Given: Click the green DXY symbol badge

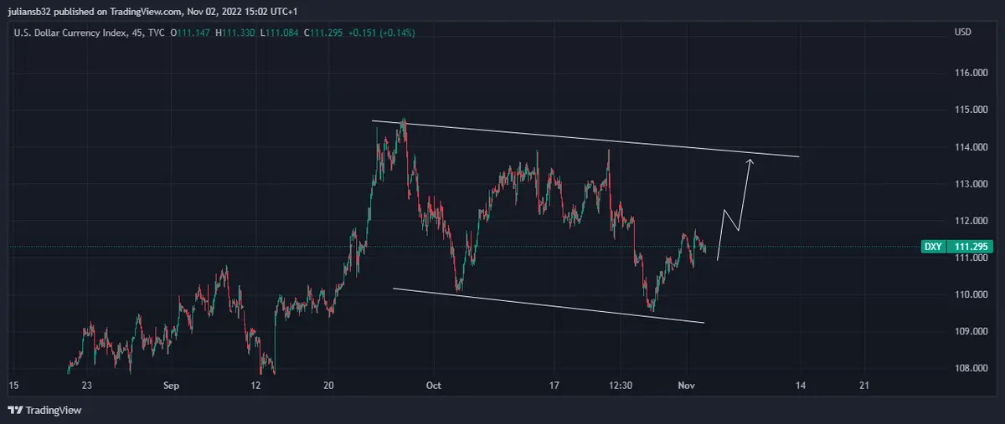Looking at the screenshot, I should point(934,247).
